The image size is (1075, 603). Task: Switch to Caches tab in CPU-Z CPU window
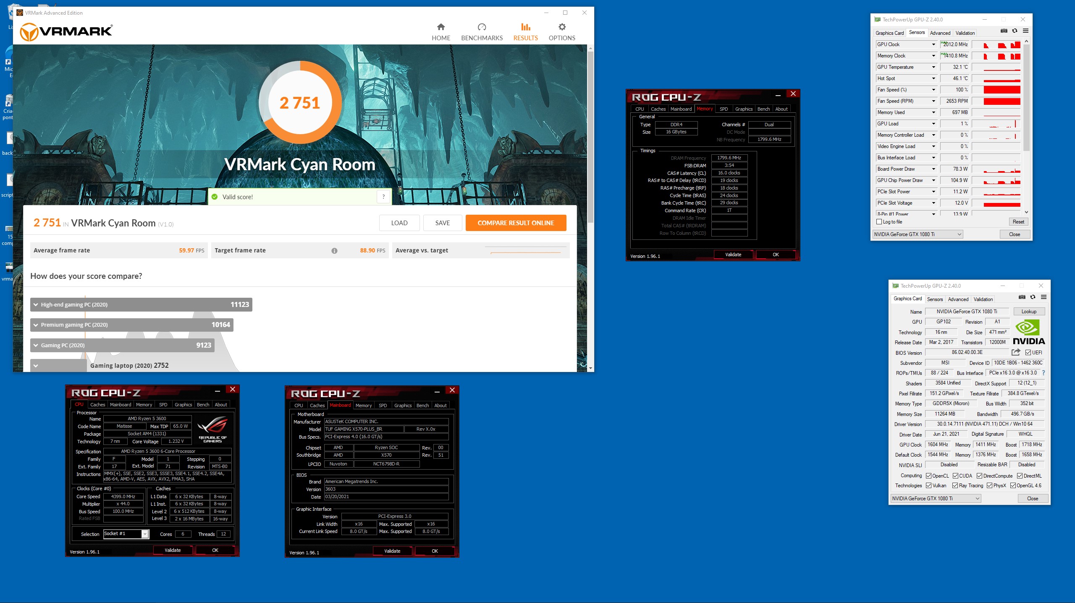97,405
